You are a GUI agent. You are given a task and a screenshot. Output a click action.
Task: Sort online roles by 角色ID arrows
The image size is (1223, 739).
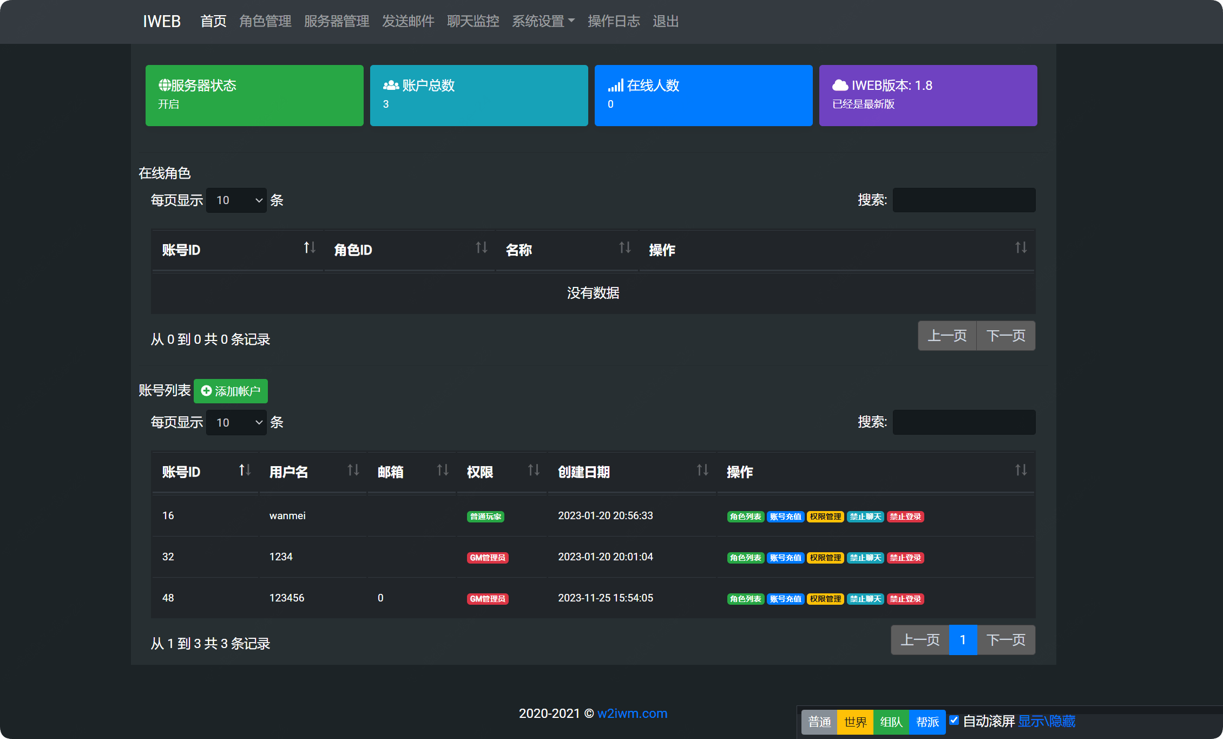[x=481, y=248]
